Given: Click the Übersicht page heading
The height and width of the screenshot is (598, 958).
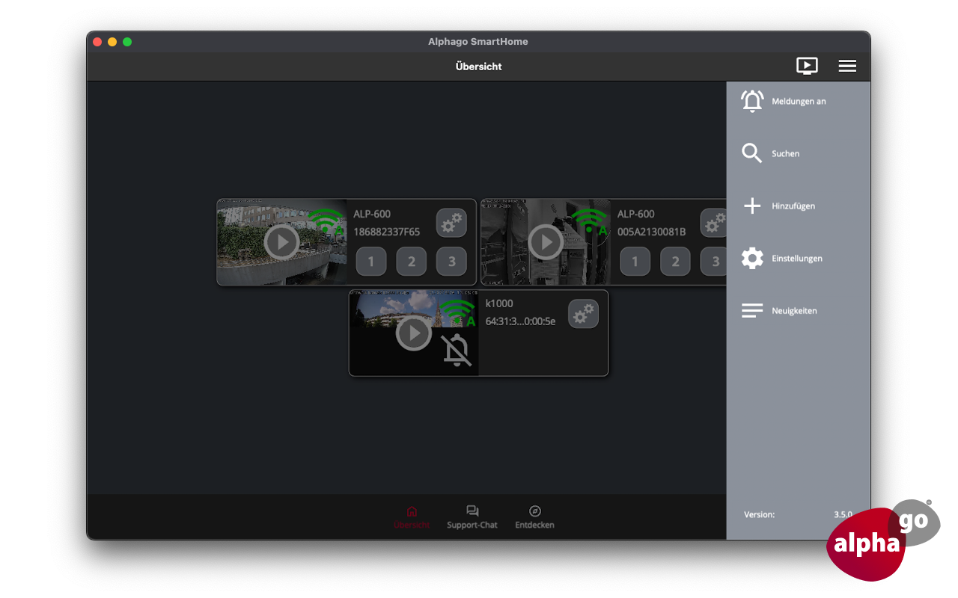Looking at the screenshot, I should click(x=478, y=66).
